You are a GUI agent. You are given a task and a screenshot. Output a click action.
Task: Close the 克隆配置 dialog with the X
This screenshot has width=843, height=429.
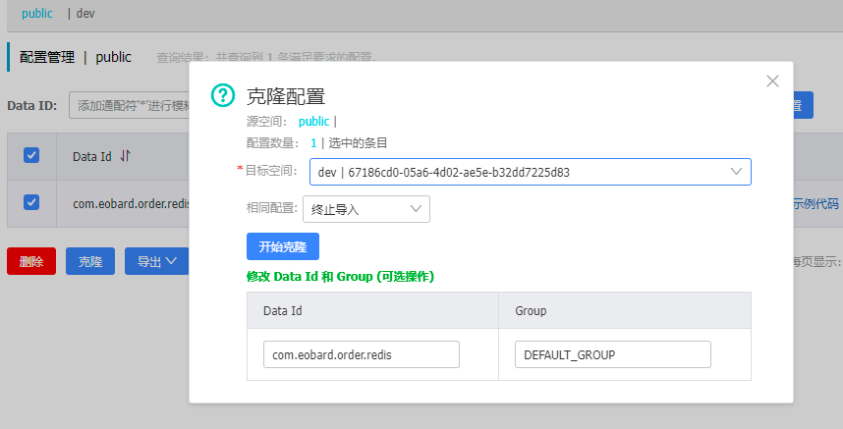pos(772,81)
